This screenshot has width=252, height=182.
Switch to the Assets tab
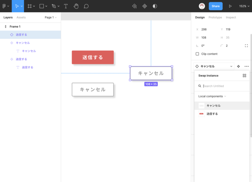click(21, 17)
